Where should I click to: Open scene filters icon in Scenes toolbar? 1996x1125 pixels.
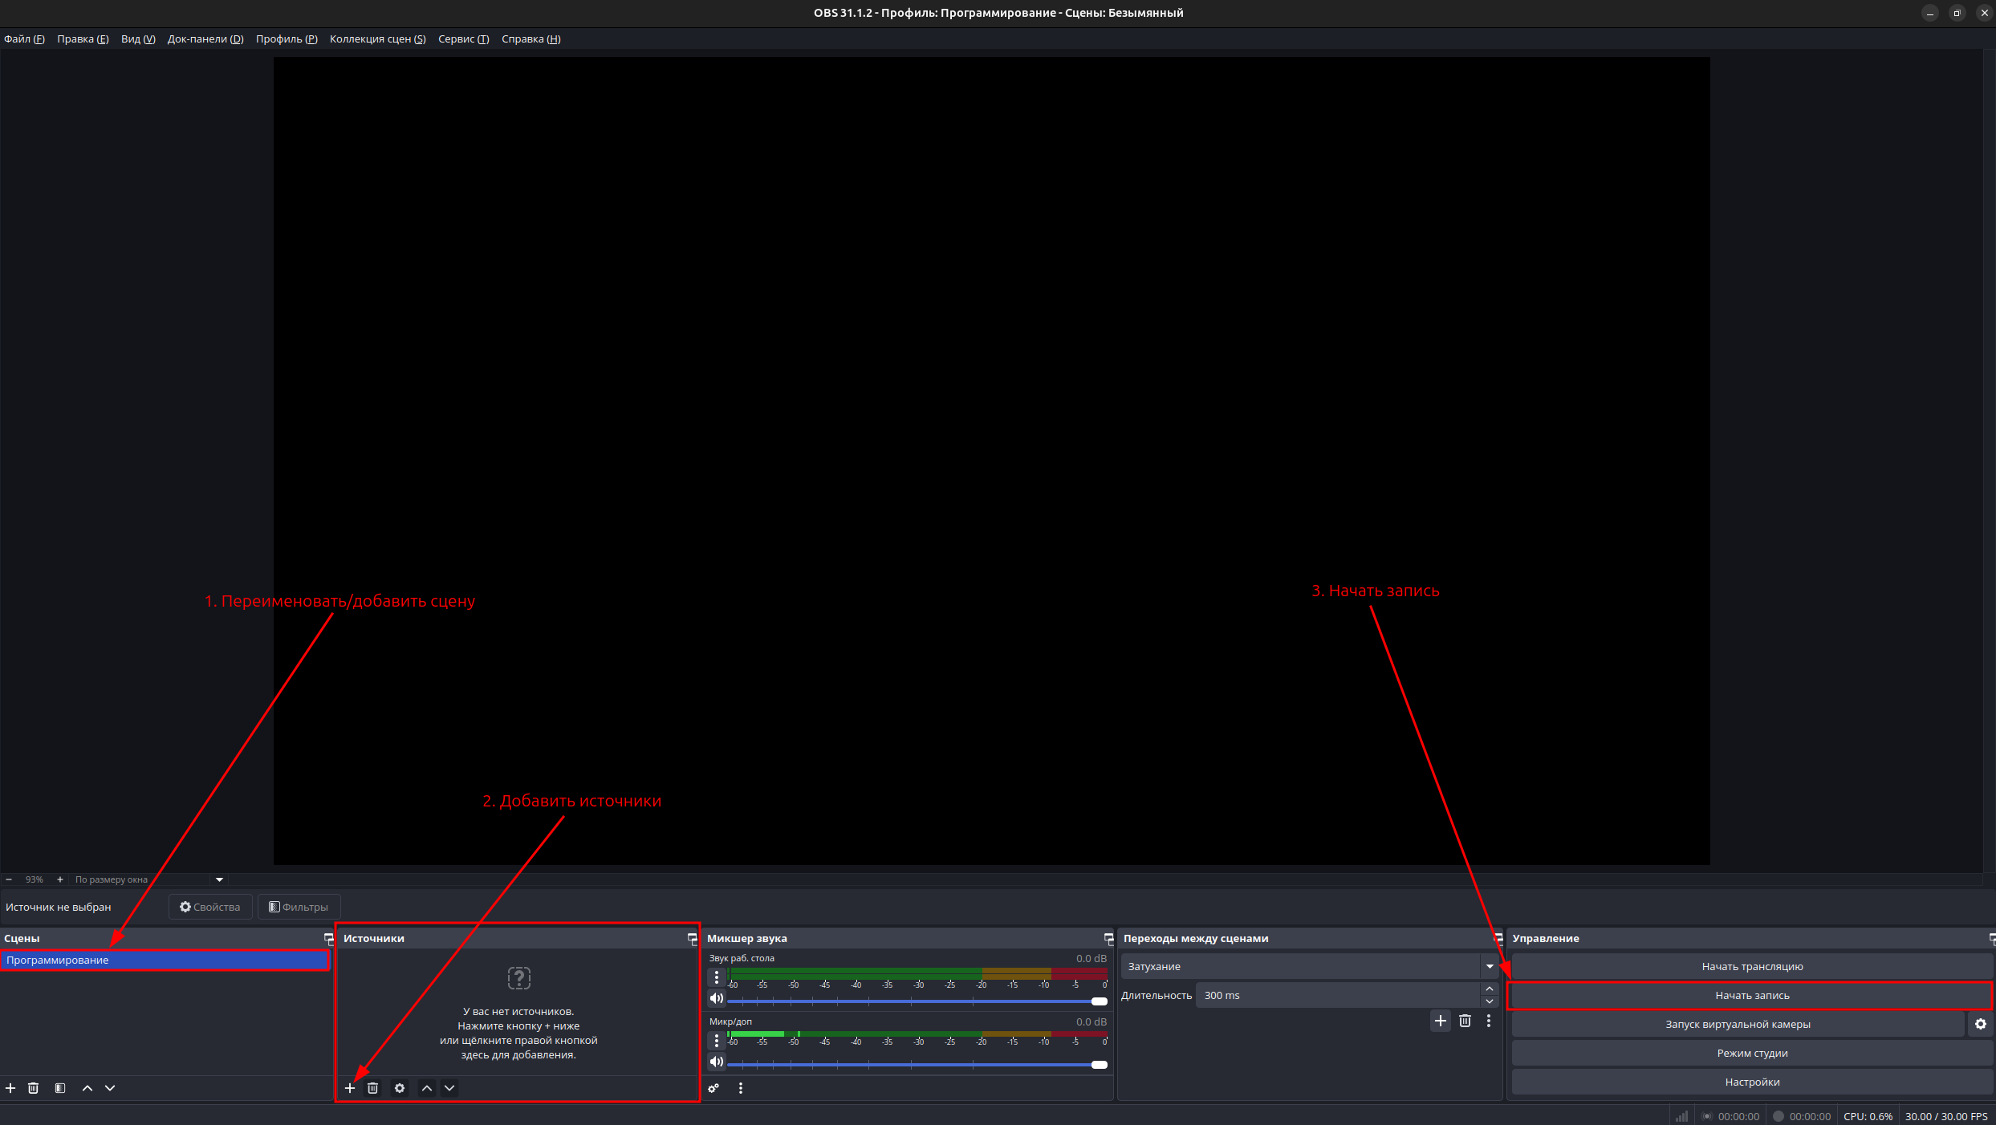60,1088
